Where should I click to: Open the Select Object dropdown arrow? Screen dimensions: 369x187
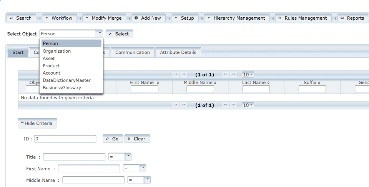[x=100, y=33]
